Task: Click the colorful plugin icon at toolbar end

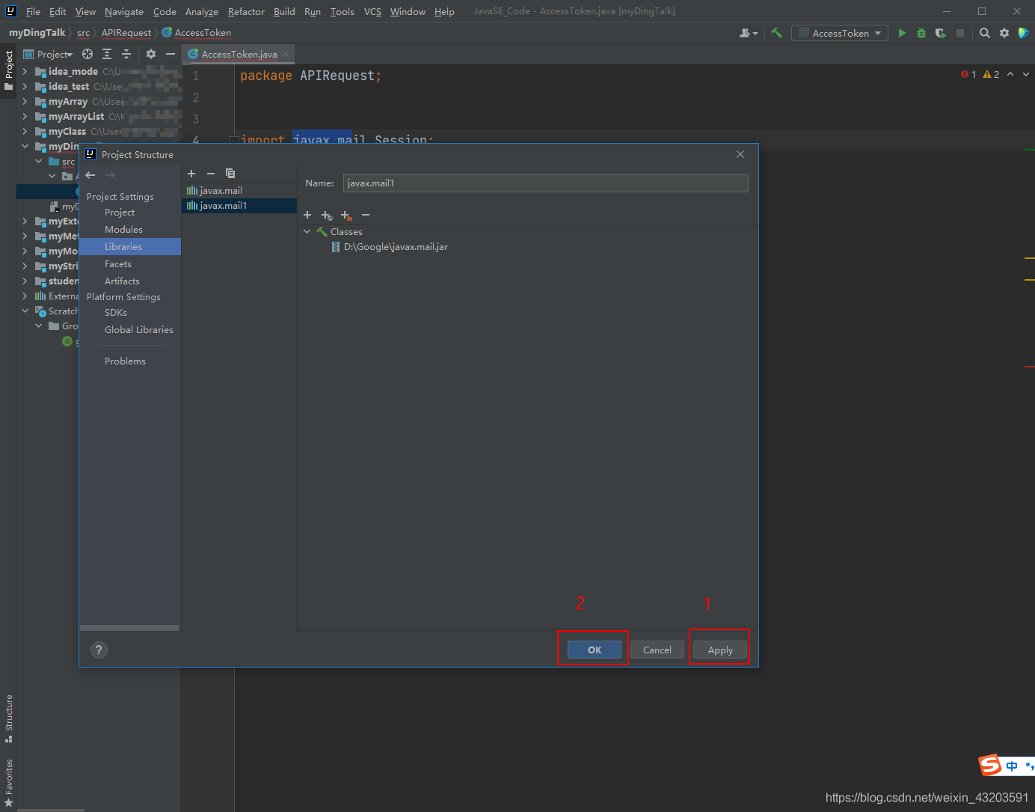Action: click(1024, 33)
